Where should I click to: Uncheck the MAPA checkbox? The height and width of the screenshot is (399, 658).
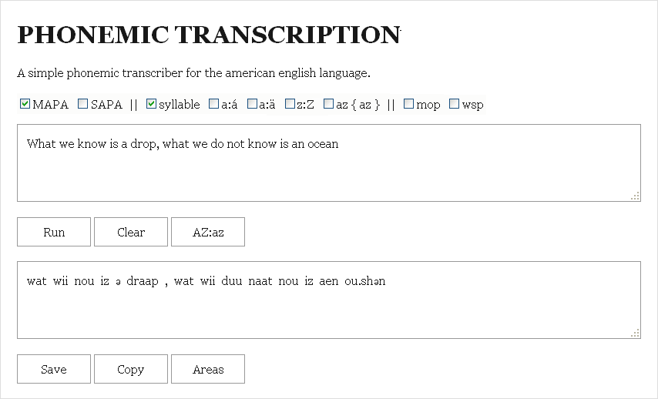[x=25, y=104]
